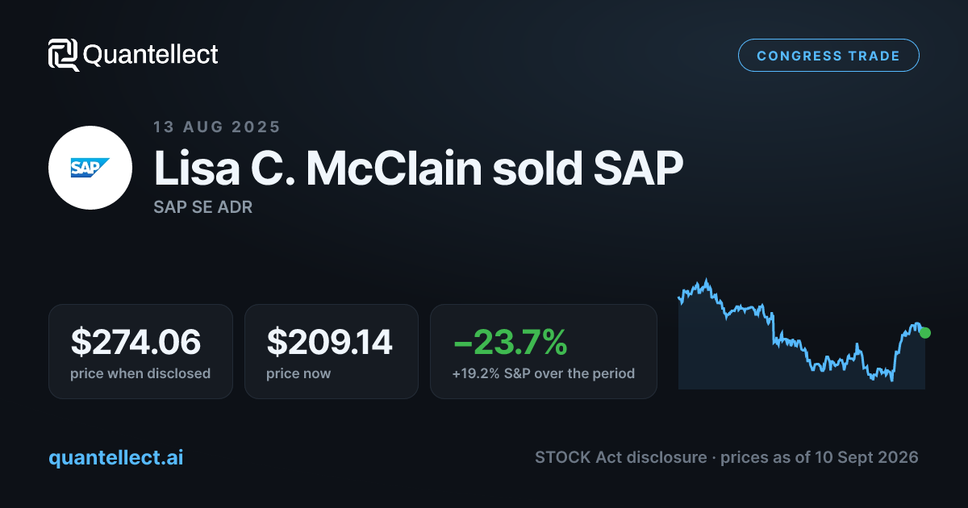
Task: Click the STOCK Act disclosure footer text
Action: (621, 457)
